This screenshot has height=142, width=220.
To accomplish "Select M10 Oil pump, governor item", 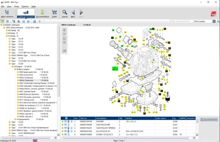I will click(35, 97).
